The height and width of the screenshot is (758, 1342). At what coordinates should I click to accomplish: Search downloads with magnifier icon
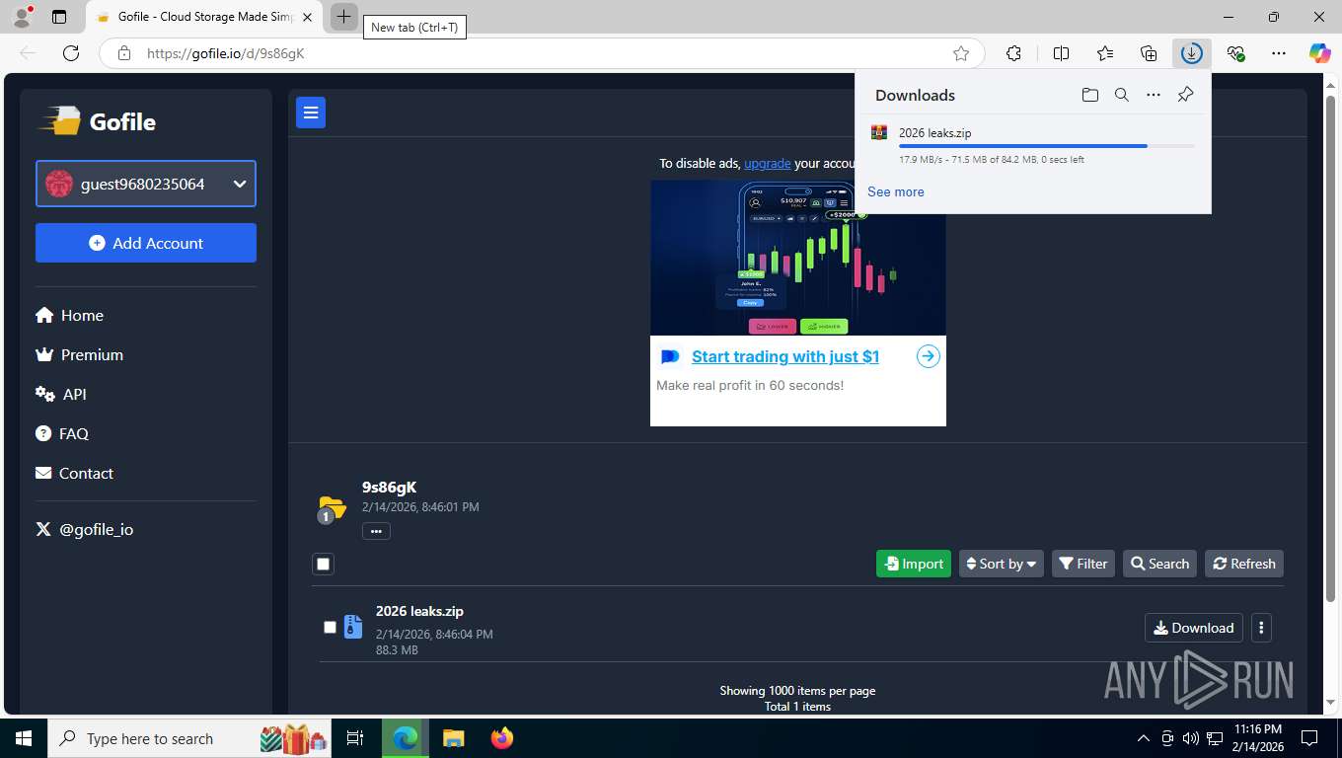click(1122, 95)
